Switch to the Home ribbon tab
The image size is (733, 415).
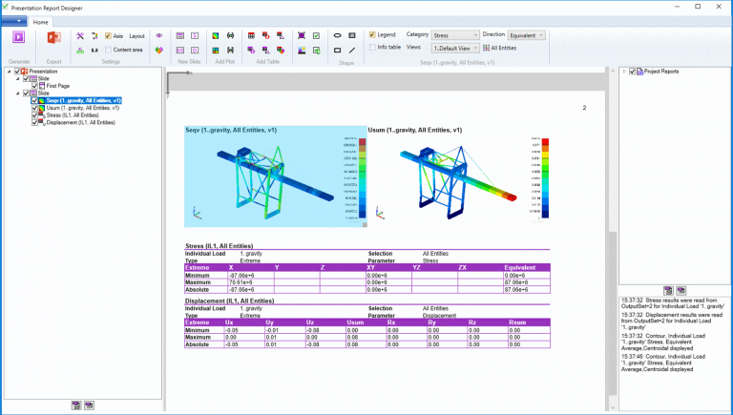tap(41, 21)
